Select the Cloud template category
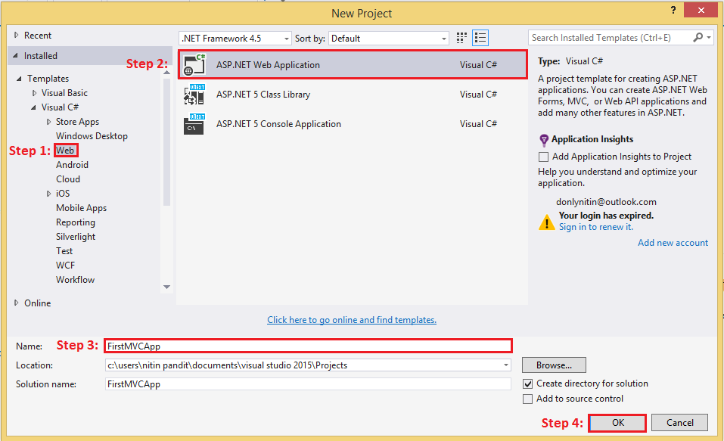This screenshot has height=441, width=724. 68,179
